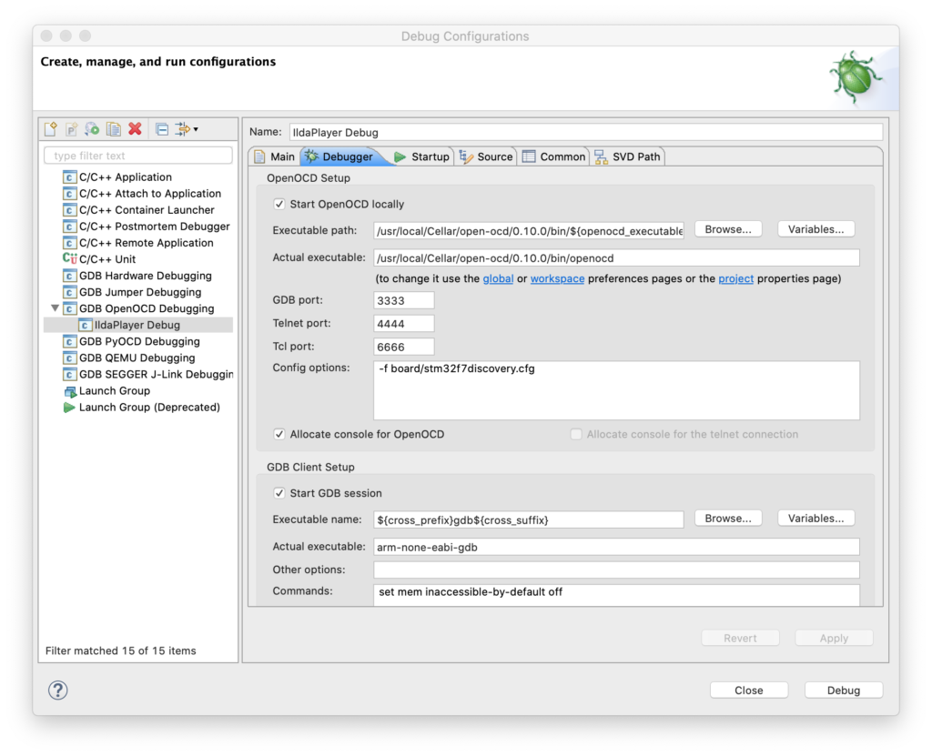Toggle Allocate console for OpenOCD
Viewport: 932px width, 756px height.
(280, 434)
